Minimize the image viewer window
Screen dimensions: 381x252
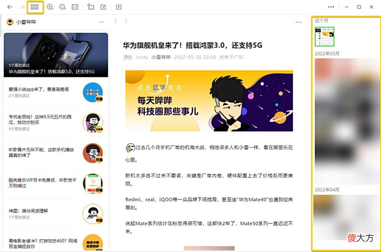point(347,7)
